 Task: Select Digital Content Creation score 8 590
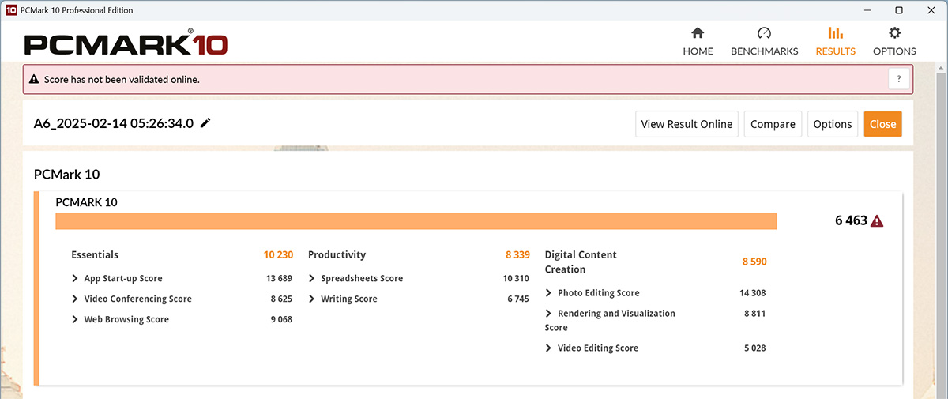754,262
